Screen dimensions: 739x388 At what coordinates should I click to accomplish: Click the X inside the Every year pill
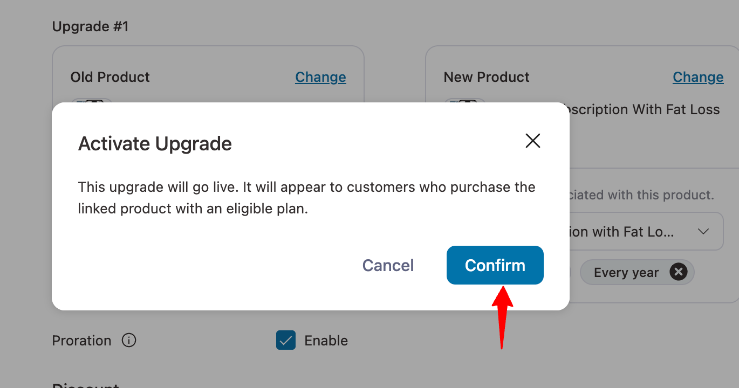point(678,272)
